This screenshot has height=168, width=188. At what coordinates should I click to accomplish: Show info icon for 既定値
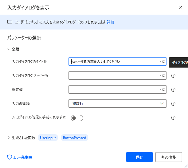click(173, 89)
